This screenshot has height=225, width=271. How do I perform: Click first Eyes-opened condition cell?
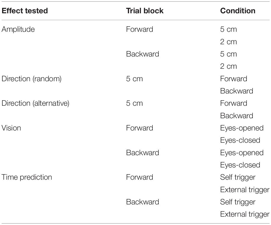point(242,128)
